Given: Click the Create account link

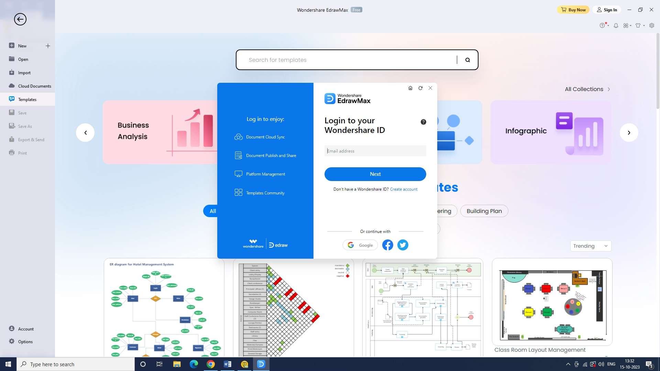Looking at the screenshot, I should tap(404, 189).
